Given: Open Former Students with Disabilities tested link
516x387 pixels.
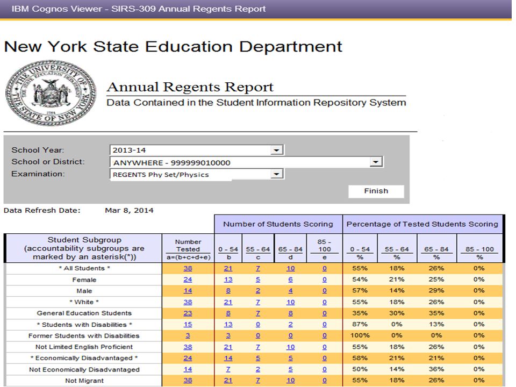Looking at the screenshot, I should click(x=188, y=335).
